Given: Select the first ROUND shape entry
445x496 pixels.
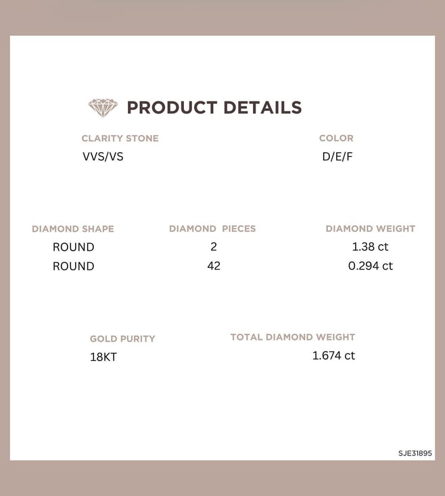Looking at the screenshot, I should [74, 247].
